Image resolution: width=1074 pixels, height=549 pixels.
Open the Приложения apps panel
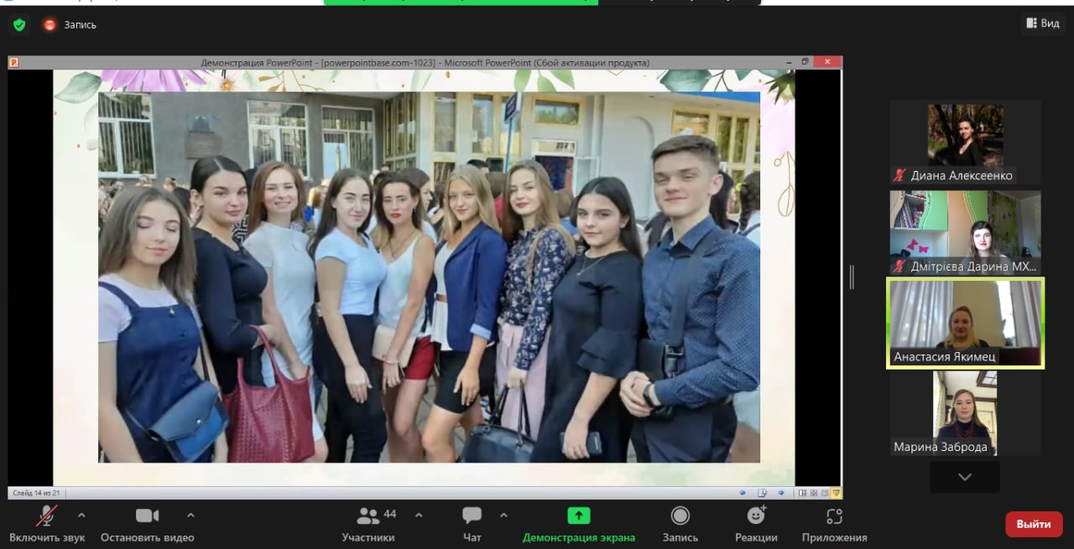pos(834,516)
